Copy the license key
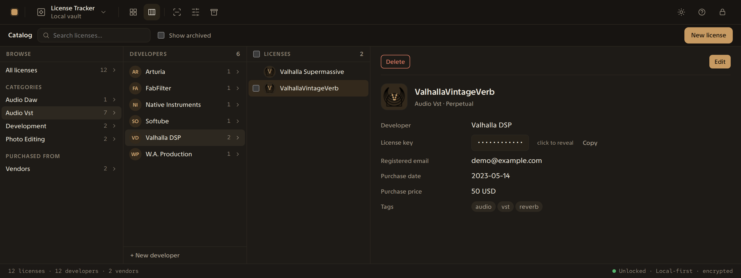 click(x=590, y=143)
